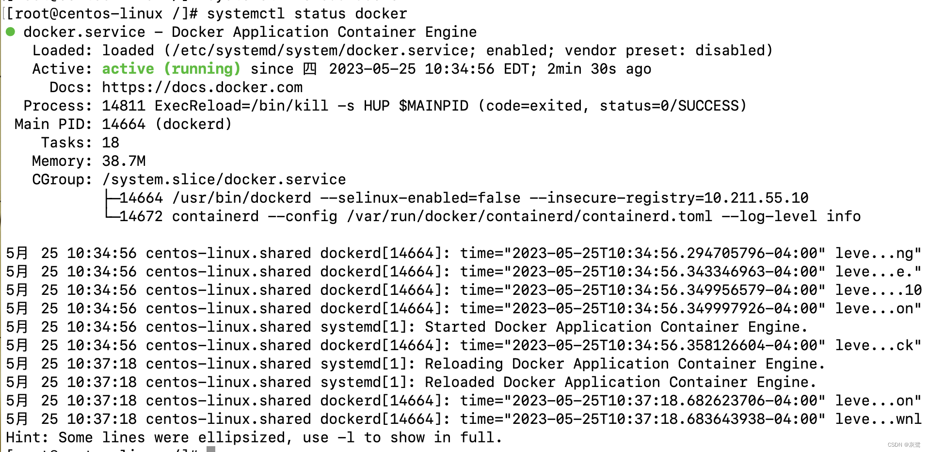Click the systemctl status docker command text
Screen dimensions: 928x452
point(307,14)
